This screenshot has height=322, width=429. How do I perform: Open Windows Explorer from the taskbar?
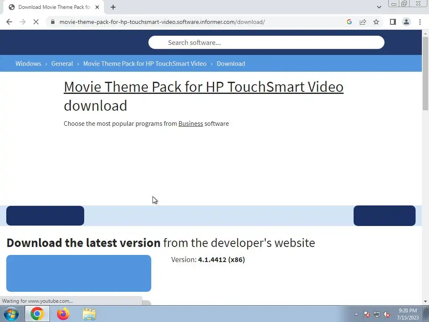pyautogui.click(x=89, y=314)
